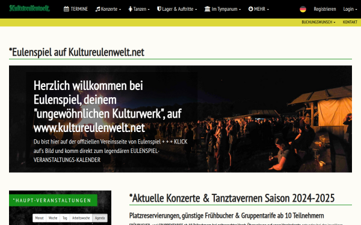361x225 pixels.
Task: Click the shield icon beside Lager & Auftritte
Action: click(159, 9)
